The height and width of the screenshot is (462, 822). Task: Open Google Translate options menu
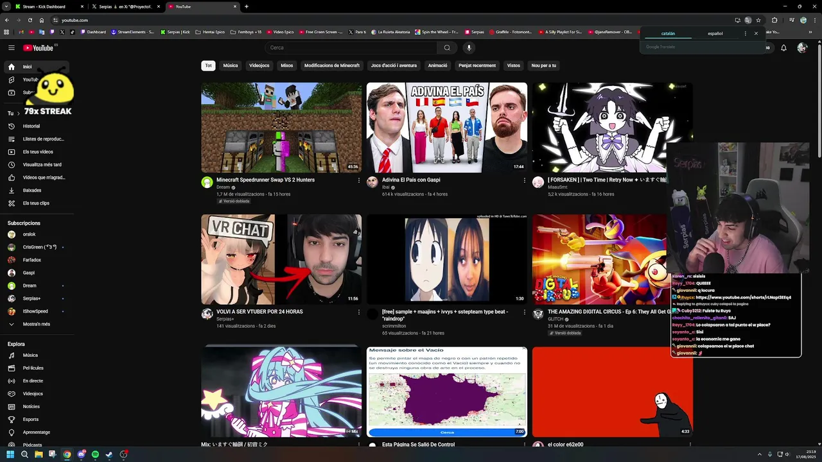pos(745,33)
